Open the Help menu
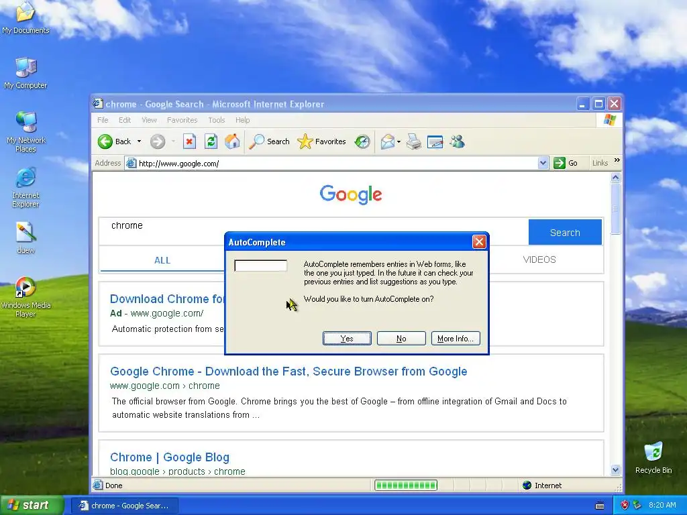 pyautogui.click(x=242, y=120)
